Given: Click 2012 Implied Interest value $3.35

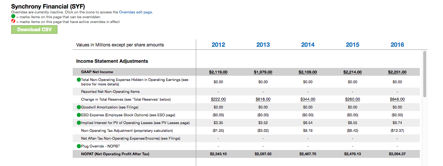Looking at the screenshot, I should [x=219, y=123].
